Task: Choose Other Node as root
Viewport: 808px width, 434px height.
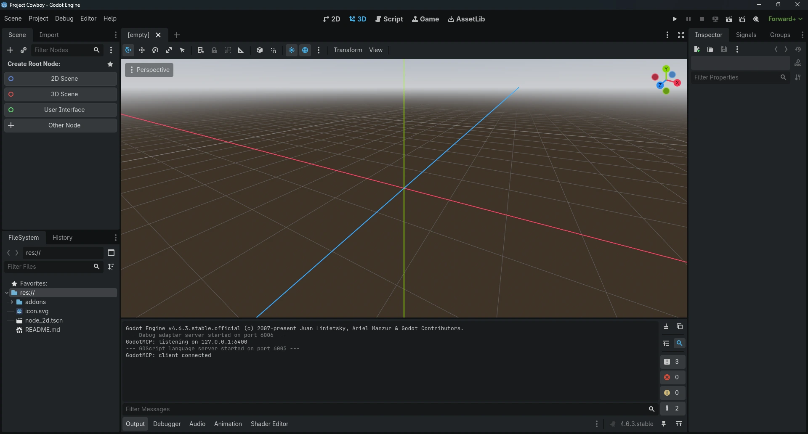Action: tap(61, 125)
